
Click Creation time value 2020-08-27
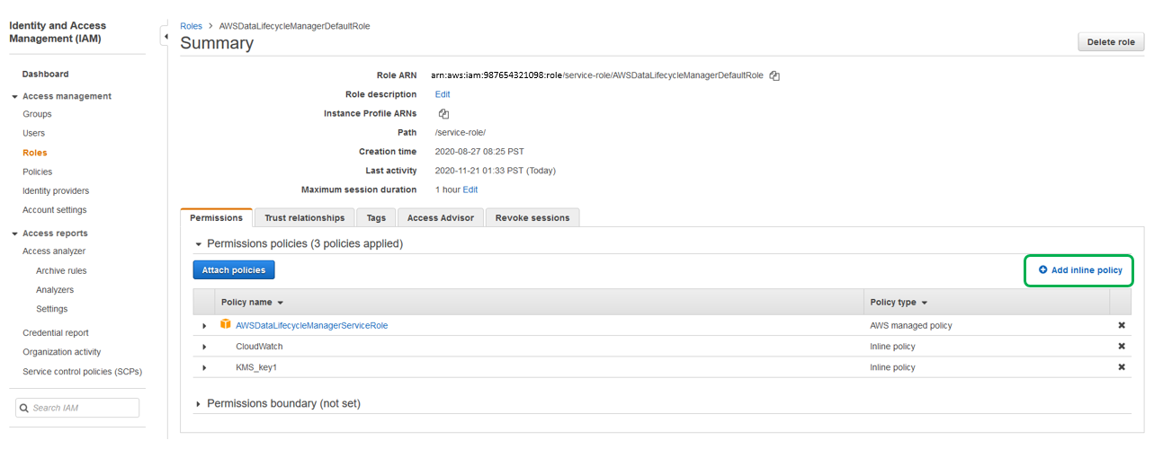[478, 152]
